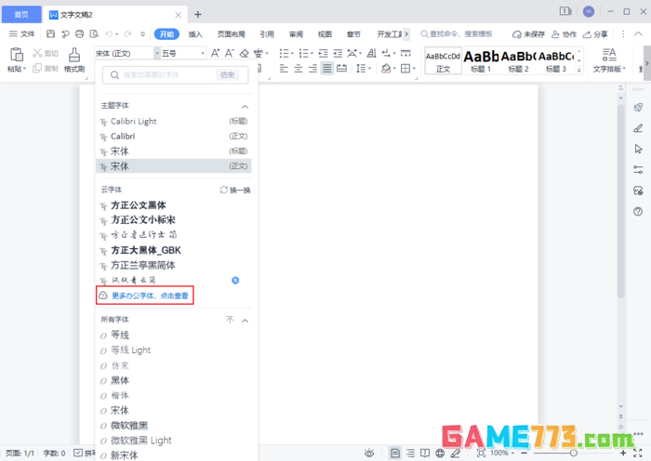
Task: Click the decrease indent icon
Action: coord(323,53)
